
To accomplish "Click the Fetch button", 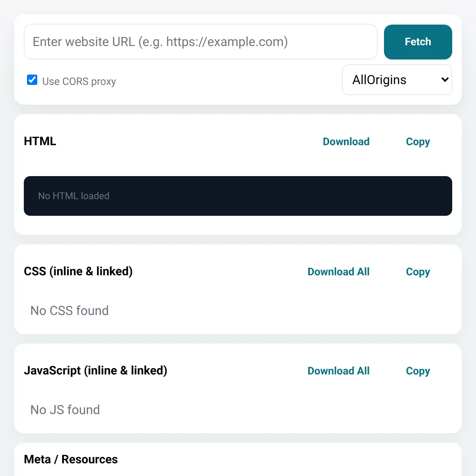I will click(x=418, y=42).
